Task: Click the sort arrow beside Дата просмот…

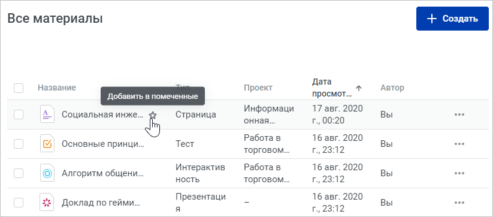Action: 359,88
